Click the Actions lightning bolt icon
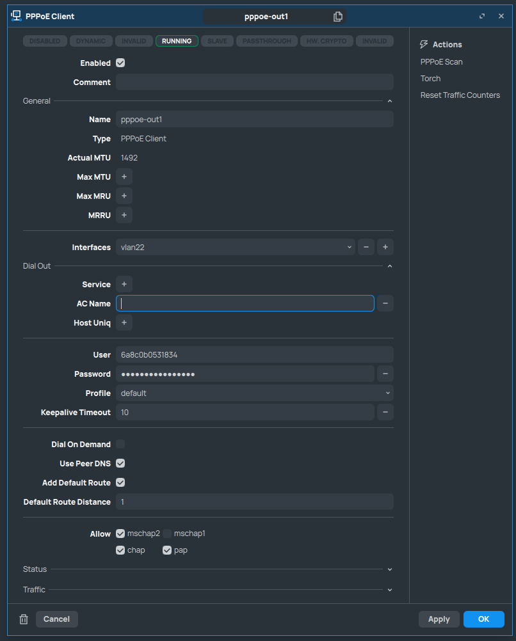 424,44
